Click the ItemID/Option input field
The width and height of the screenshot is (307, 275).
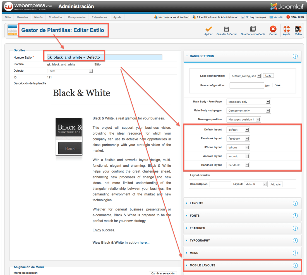(x=220, y=184)
